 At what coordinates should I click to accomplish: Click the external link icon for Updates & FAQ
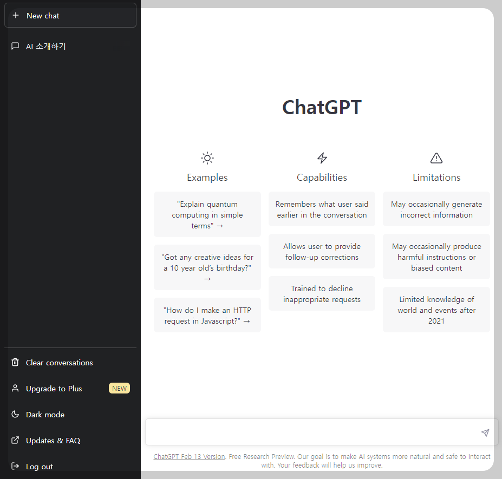pyautogui.click(x=15, y=440)
